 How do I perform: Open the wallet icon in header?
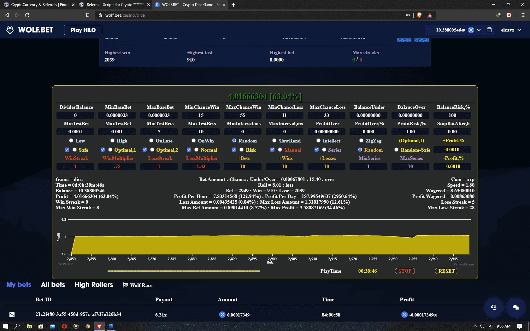[489, 30]
